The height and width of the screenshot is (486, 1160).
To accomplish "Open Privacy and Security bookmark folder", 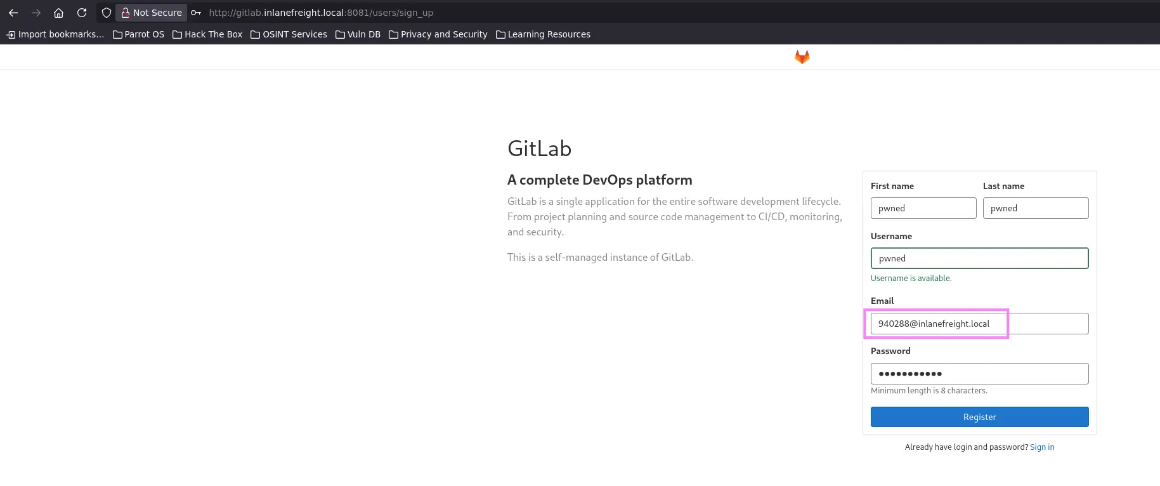I will click(x=438, y=34).
